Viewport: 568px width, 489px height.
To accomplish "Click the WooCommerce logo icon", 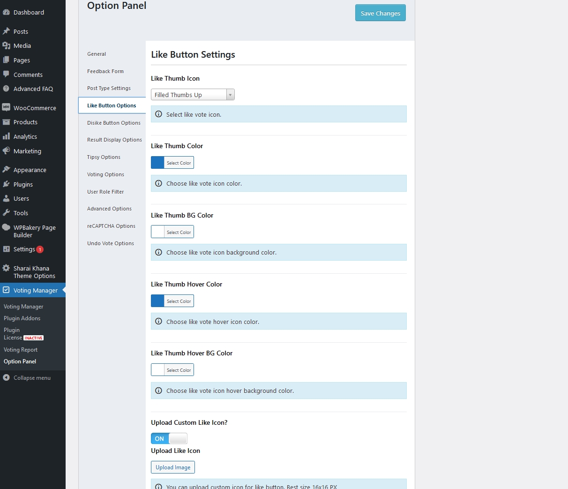I will (x=6, y=107).
